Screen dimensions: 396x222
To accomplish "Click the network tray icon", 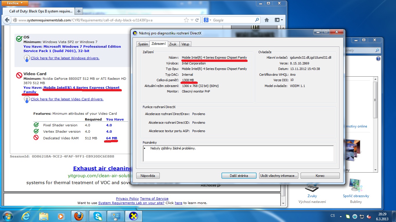I will click(x=362, y=216).
